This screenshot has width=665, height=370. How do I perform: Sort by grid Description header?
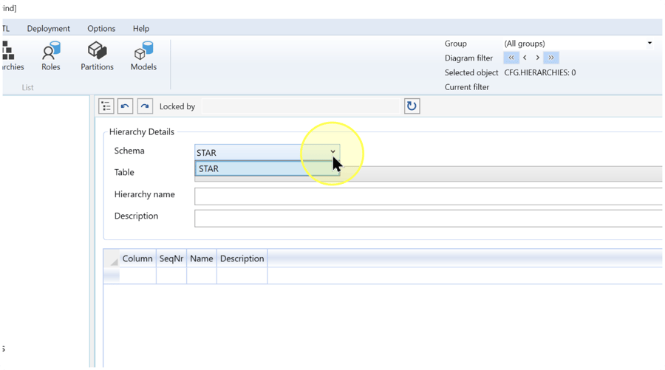click(x=242, y=258)
